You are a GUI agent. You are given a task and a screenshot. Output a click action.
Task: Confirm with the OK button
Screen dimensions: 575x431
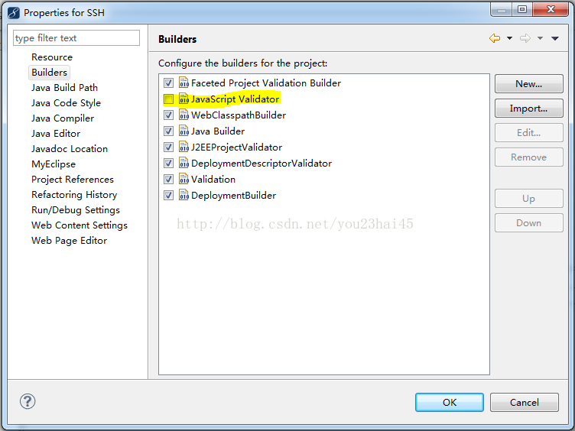click(450, 403)
